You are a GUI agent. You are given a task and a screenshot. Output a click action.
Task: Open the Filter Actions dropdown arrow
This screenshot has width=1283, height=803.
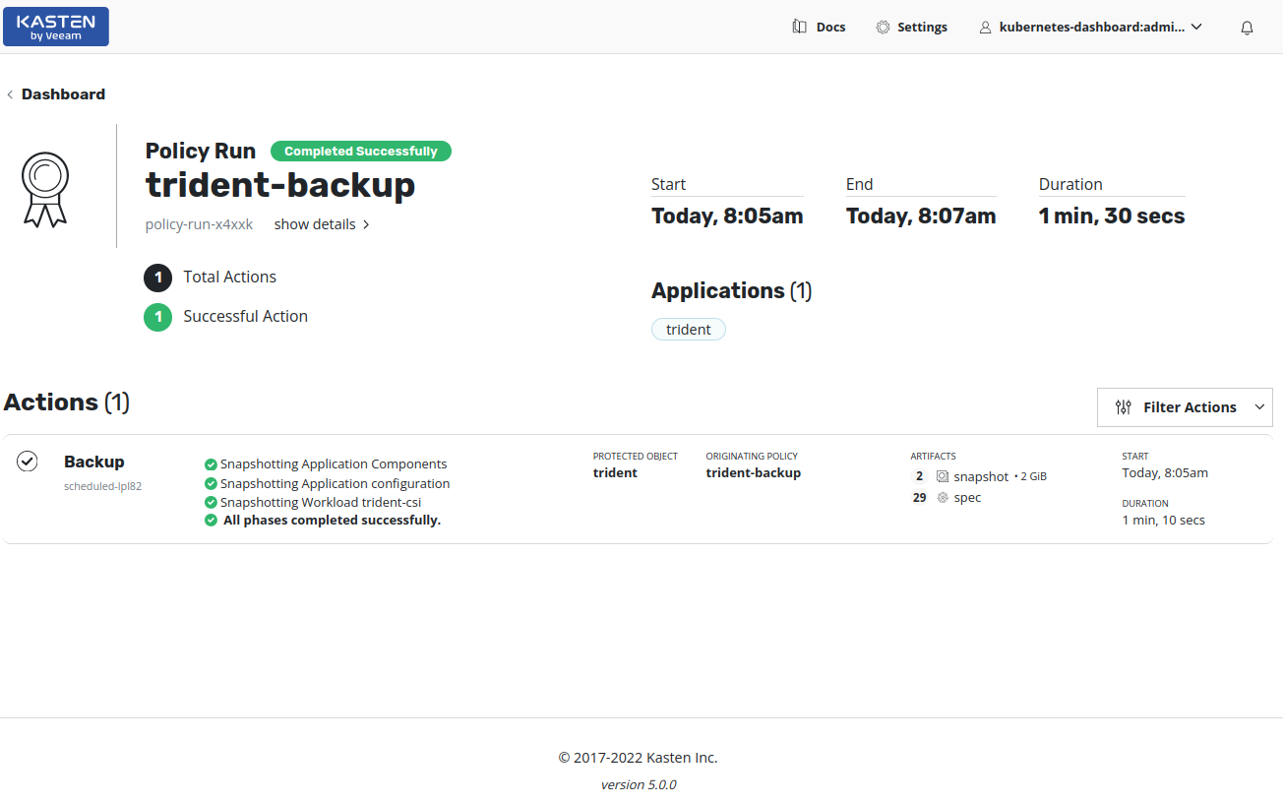click(1259, 407)
